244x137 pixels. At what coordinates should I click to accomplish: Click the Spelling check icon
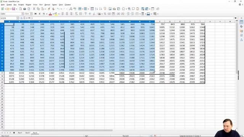[75, 9]
